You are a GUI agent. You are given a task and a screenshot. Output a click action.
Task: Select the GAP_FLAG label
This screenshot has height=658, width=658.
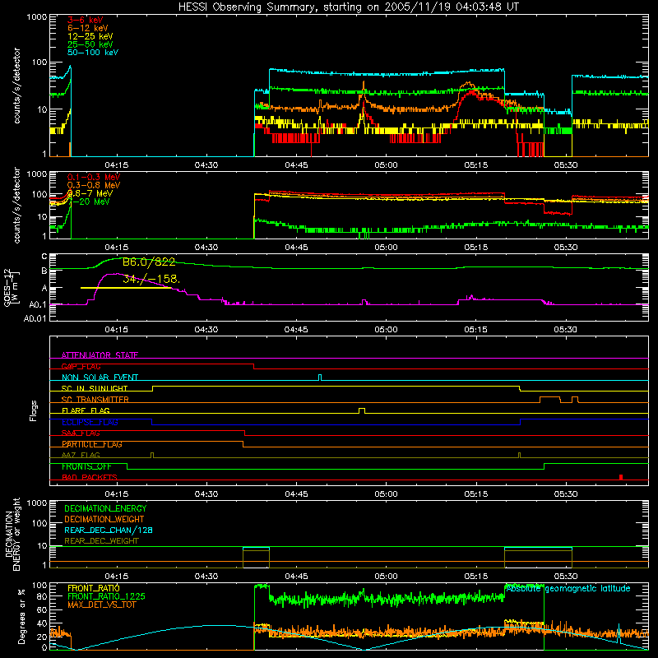(x=81, y=366)
